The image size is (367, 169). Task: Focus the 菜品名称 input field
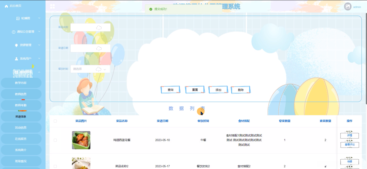pos(90,27)
